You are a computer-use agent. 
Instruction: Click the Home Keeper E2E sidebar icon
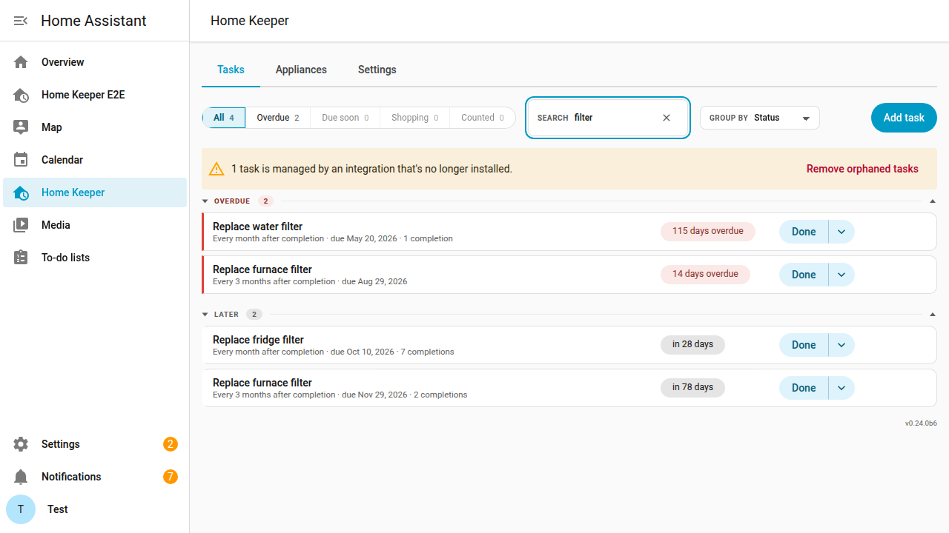coord(21,95)
